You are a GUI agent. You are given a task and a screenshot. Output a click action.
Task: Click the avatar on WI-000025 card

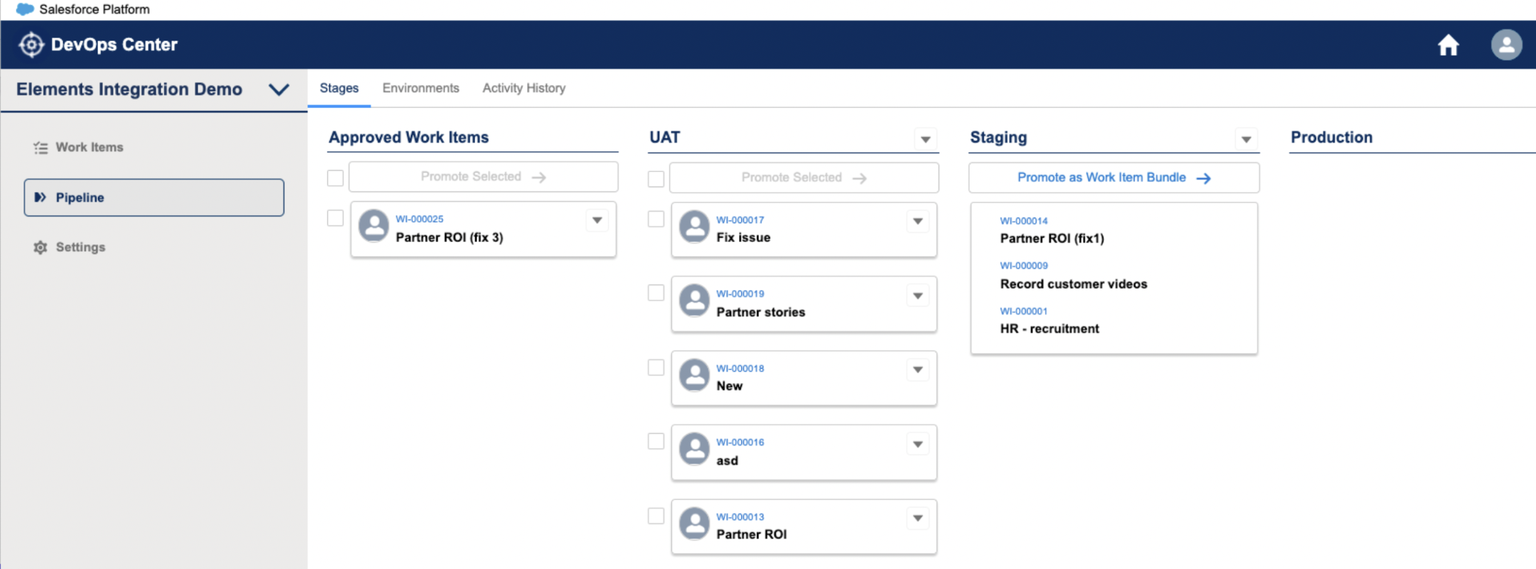coord(374,226)
